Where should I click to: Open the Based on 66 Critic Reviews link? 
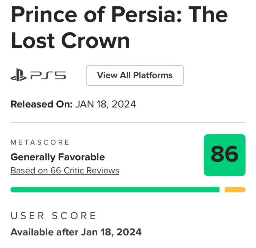click(65, 171)
